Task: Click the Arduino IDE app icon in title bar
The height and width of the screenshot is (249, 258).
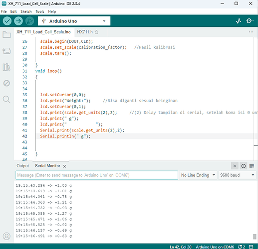Action: (x=4, y=3)
